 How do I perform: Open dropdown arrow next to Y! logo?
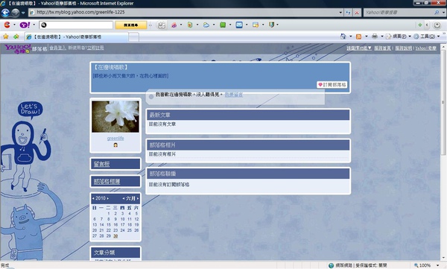tap(34, 25)
